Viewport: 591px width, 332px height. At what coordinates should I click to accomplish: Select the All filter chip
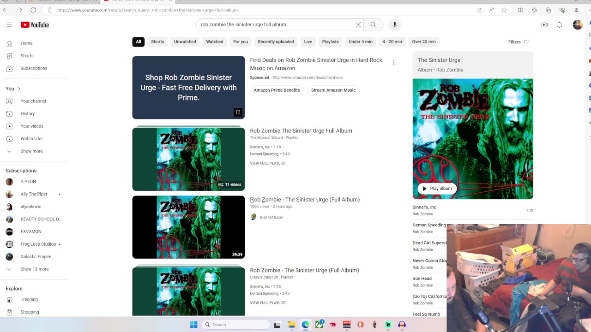(139, 41)
